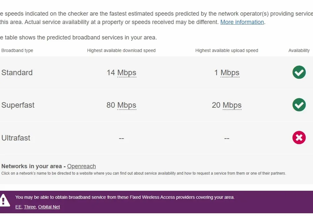Viewport: 313px width, 216px height.
Task: Click the green availability tick for Superfast broadband
Action: tap(299, 105)
